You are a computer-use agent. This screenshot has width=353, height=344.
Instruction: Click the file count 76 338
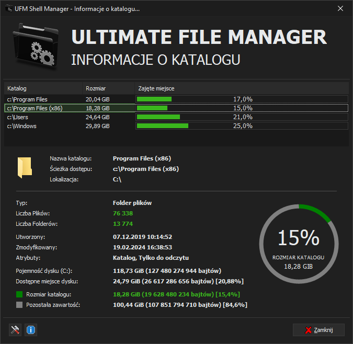(x=123, y=213)
